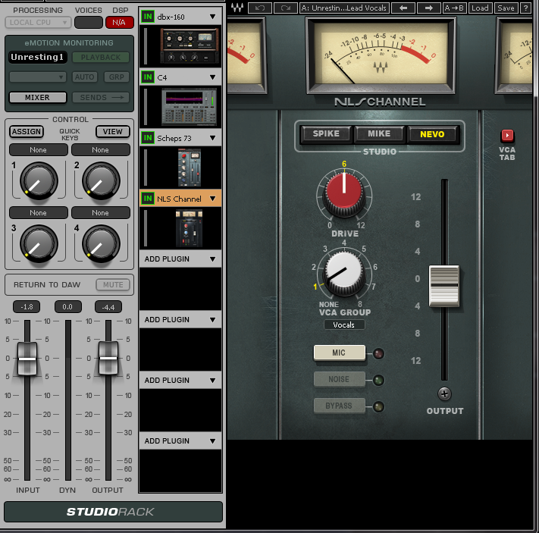Click the StudioRack OUTPUT fader handle
The width and height of the screenshot is (539, 533).
(108, 359)
